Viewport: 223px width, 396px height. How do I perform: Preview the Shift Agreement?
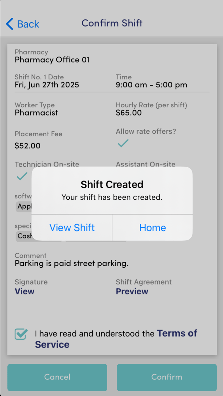(132, 291)
